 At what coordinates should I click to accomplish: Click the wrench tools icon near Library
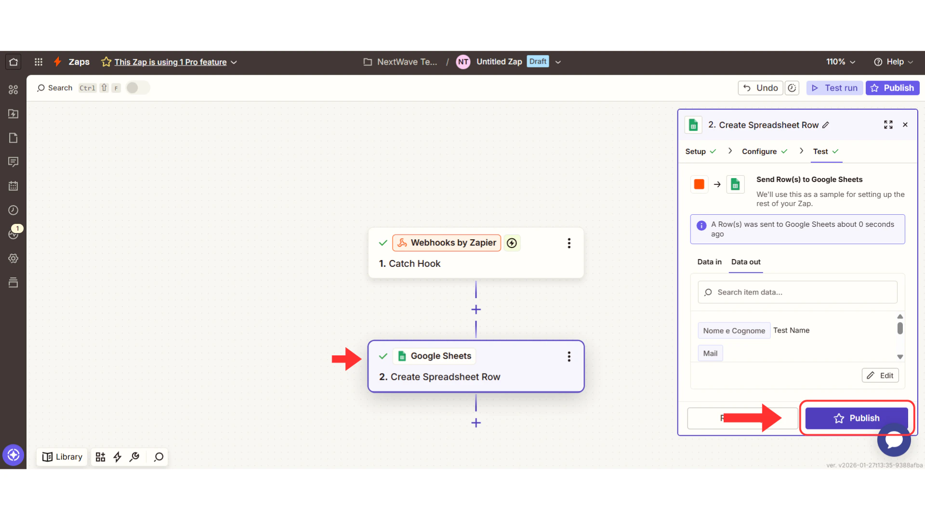134,456
